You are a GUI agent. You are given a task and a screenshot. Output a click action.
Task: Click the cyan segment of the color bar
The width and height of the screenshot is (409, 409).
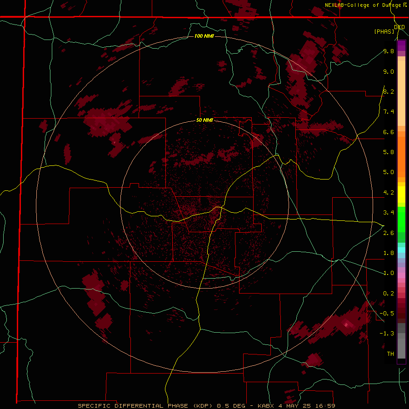pyautogui.click(x=401, y=250)
